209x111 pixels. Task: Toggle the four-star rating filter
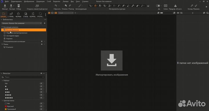[x=42, y=95]
